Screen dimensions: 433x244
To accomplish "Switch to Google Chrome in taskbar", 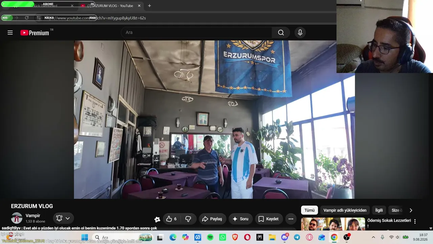I will click(334, 237).
